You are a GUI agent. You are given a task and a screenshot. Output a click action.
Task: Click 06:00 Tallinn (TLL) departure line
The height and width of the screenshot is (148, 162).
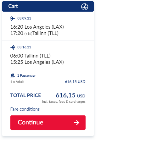(31, 56)
